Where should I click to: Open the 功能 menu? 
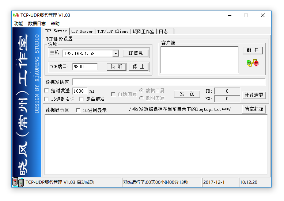(x=19, y=24)
